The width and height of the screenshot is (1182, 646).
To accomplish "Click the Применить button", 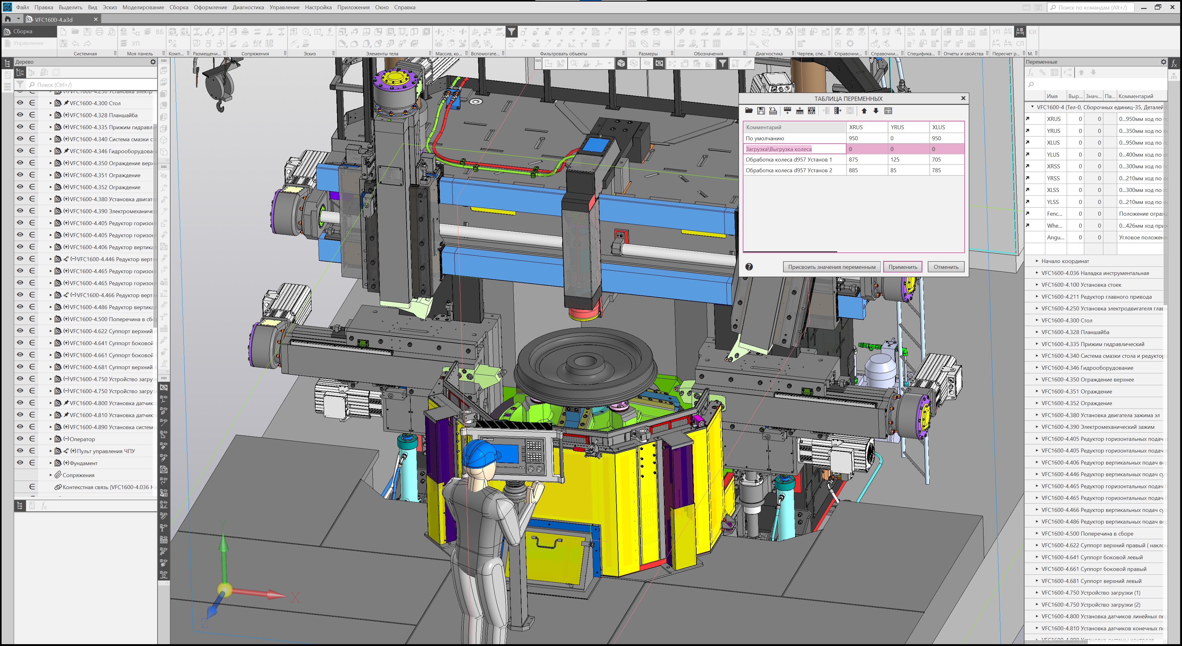I will (x=902, y=267).
